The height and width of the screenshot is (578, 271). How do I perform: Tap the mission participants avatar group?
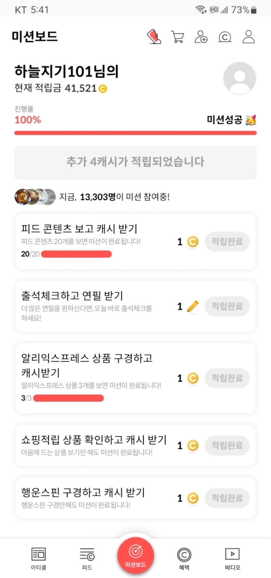[35, 197]
